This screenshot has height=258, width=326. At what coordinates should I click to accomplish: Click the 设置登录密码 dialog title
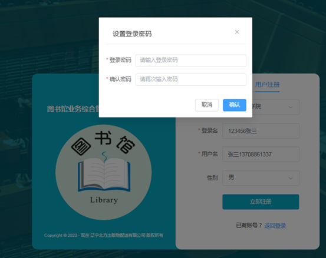tap(132, 33)
